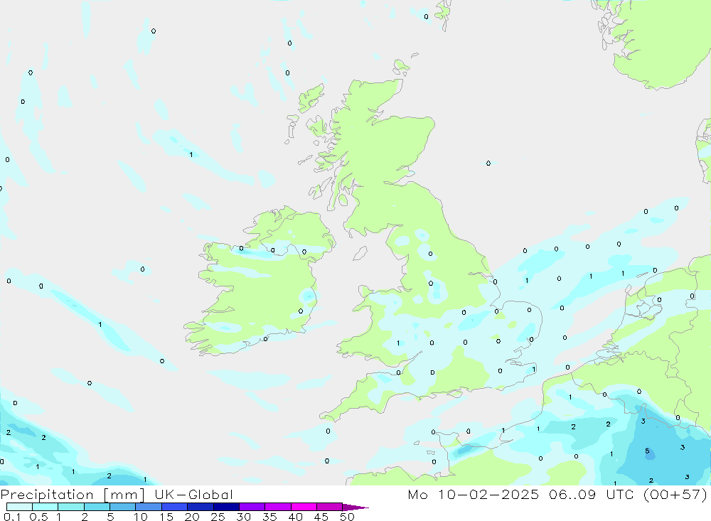This screenshot has height=521, width=711.
Task: Click the '25' legend scale label
Action: coord(218,517)
